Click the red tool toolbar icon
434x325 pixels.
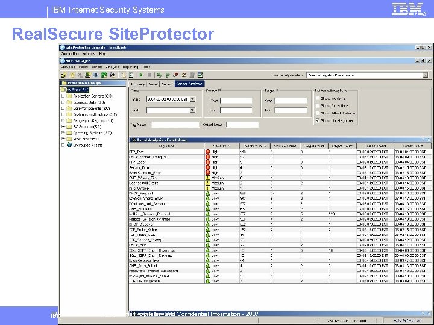tap(175, 75)
